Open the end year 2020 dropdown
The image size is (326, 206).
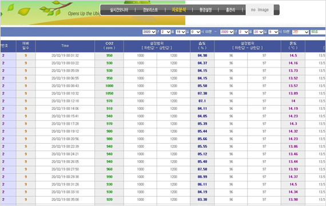click(x=227, y=32)
